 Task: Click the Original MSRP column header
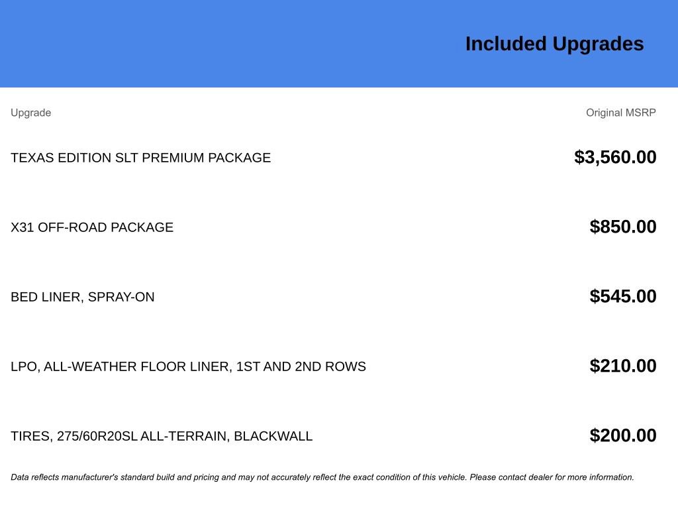pos(620,113)
